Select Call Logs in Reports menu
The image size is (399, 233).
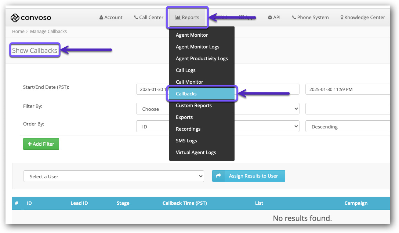coord(185,70)
